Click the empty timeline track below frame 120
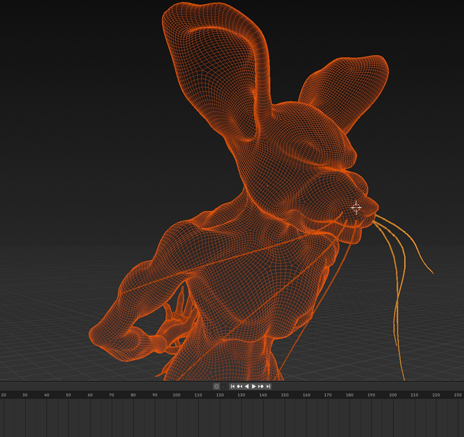 click(219, 417)
